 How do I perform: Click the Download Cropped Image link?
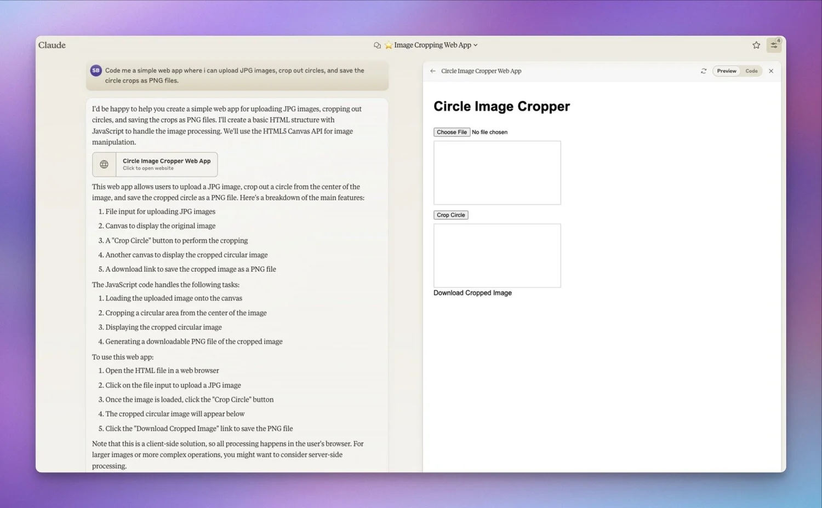472,293
